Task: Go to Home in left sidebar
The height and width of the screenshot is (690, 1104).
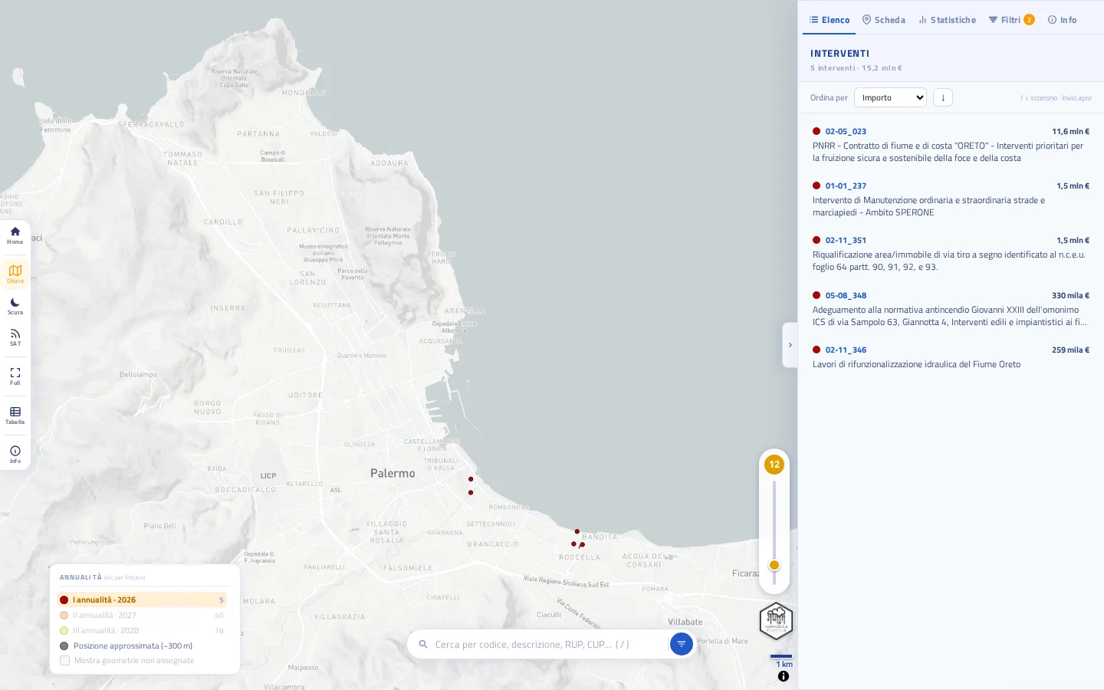Action: coord(15,235)
